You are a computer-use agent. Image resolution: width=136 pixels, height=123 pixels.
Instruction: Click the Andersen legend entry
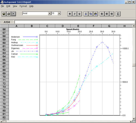[x=24, y=37]
